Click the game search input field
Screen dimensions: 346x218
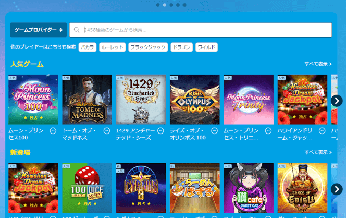click(201, 30)
